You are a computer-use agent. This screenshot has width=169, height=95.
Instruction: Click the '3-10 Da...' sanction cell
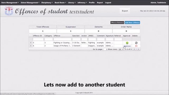[76, 43]
